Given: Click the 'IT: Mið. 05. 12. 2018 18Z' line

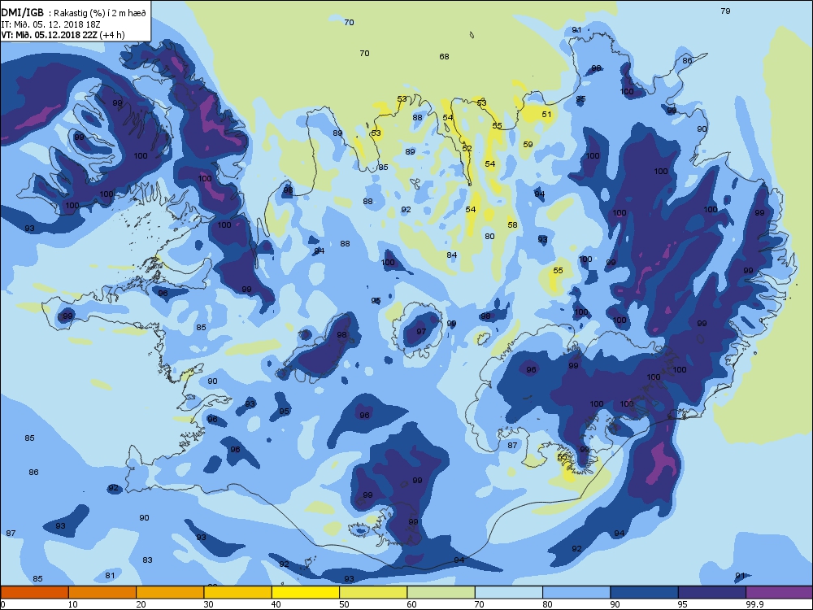Looking at the screenshot, I should [x=50, y=24].
